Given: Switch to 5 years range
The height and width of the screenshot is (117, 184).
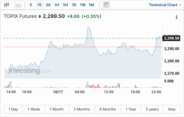Looking at the screenshot, I should pyautogui.click(x=152, y=109).
